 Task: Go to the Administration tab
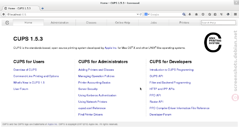point(59,23)
